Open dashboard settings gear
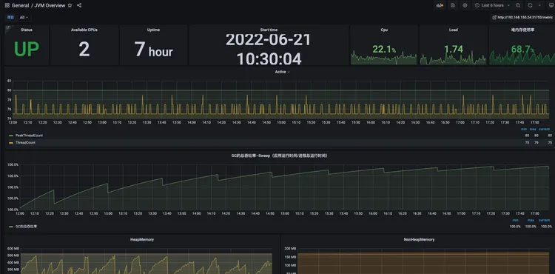This screenshot has width=555, height=274. (465, 5)
